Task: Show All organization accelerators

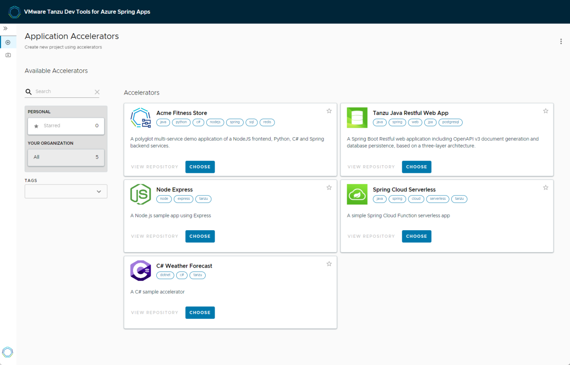Action: 66,157
